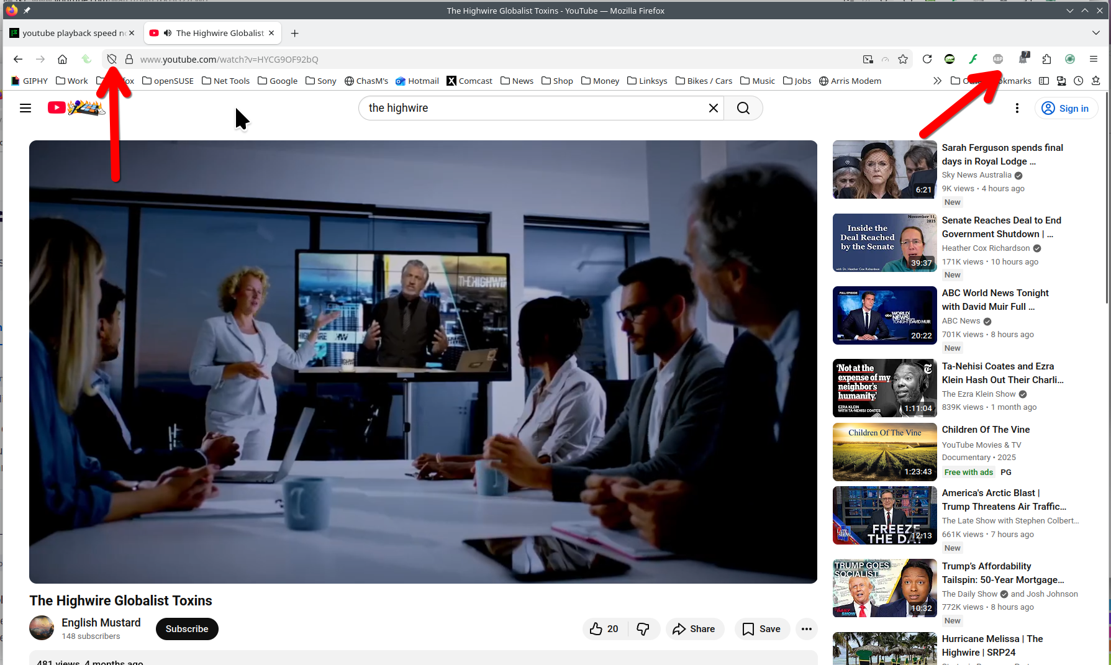Reload the current page
Screen dimensions: 1111x665
[927, 59]
